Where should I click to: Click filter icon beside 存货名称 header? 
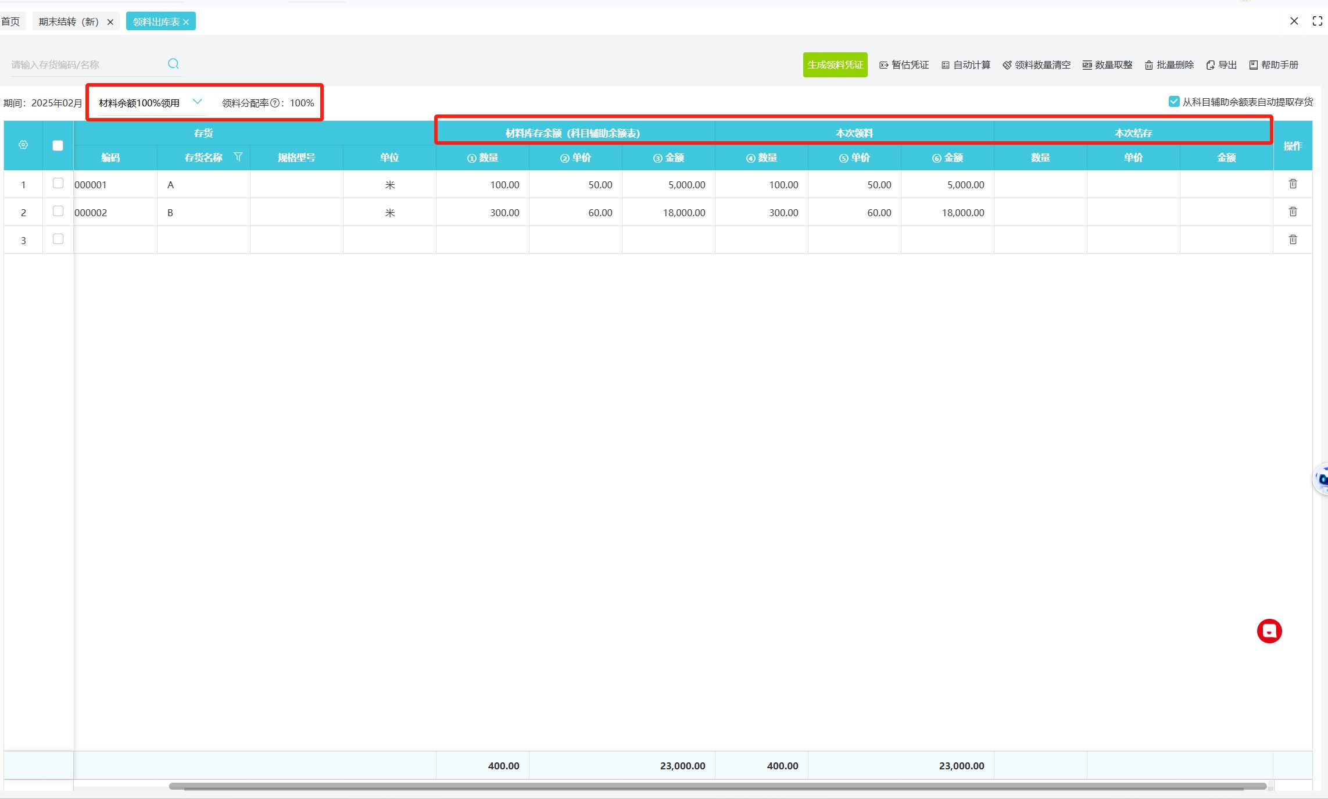238,157
